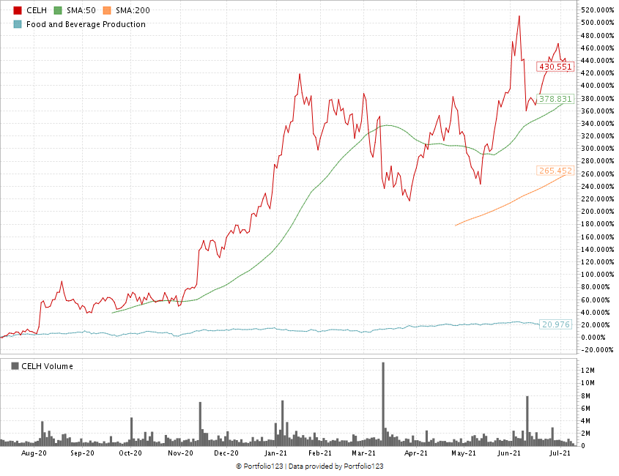Click the Jan-21 date axis label
The width and height of the screenshot is (619, 476).
point(275,453)
